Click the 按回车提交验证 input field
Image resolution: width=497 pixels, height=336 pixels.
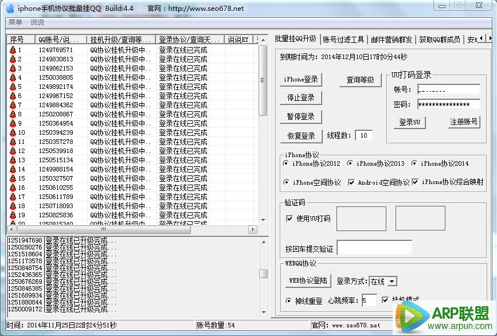pos(374,248)
